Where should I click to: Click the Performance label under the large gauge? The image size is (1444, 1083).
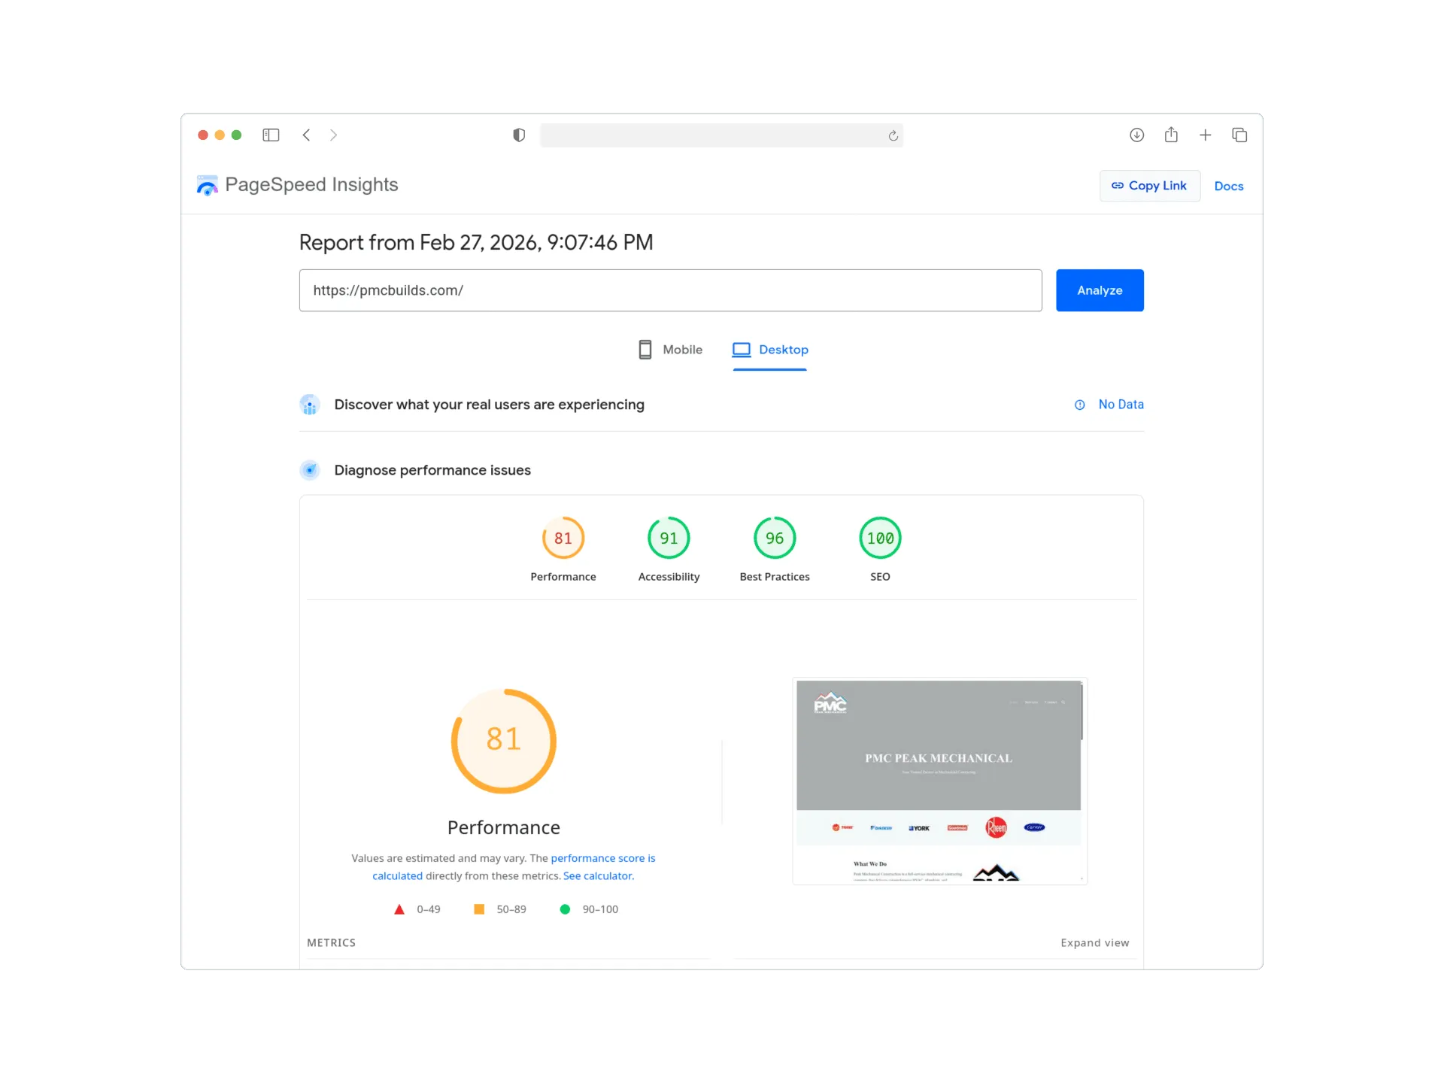(x=503, y=827)
